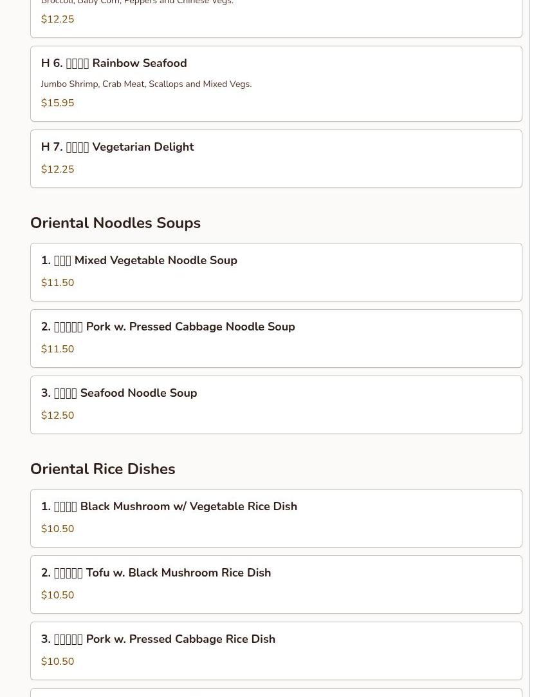Click the Oriental Rice Dishes heading

click(102, 469)
